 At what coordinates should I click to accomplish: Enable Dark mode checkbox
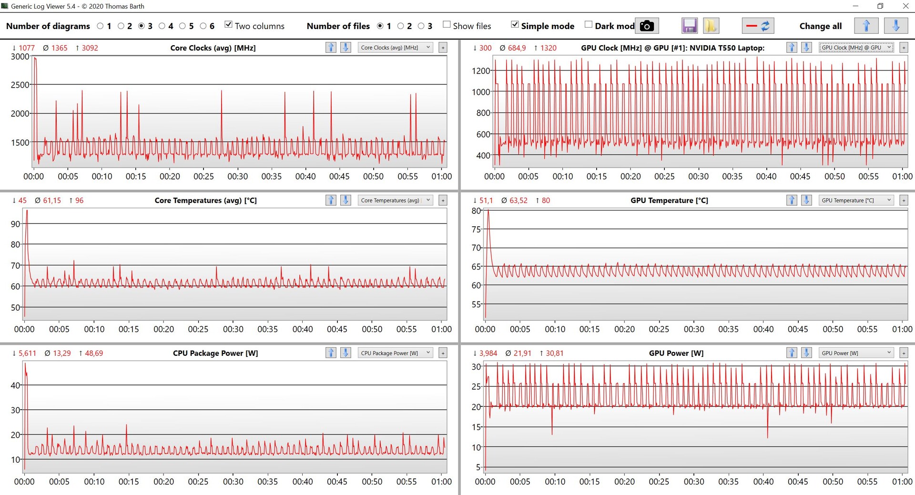pos(589,25)
